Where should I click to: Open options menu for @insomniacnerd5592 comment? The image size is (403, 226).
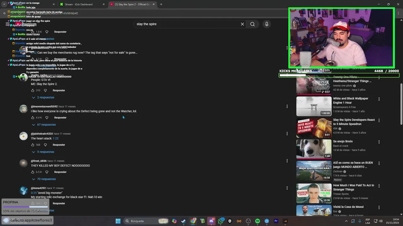287,106
